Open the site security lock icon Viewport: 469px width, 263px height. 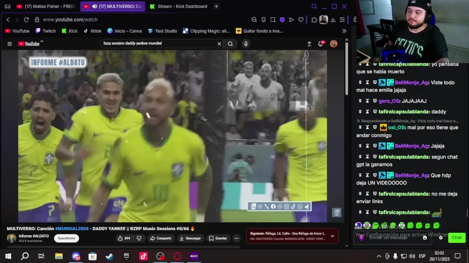pos(37,20)
